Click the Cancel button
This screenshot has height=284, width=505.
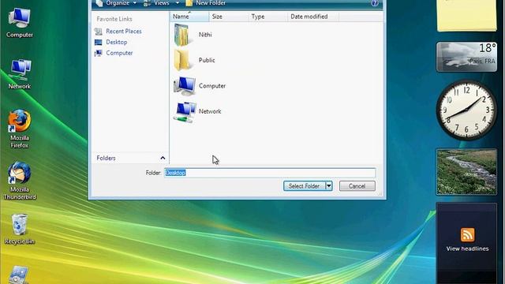coord(357,186)
